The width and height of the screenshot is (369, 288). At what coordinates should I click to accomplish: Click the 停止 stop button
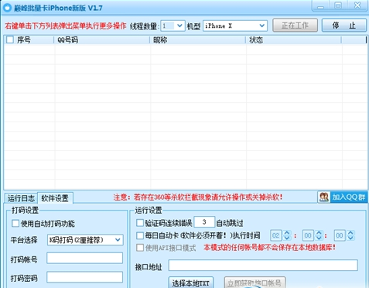(344, 26)
